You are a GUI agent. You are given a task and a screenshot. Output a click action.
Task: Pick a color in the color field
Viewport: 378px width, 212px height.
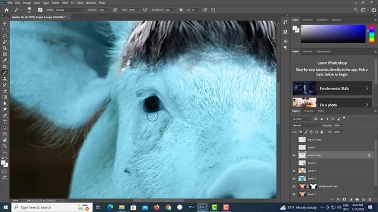coord(333,34)
